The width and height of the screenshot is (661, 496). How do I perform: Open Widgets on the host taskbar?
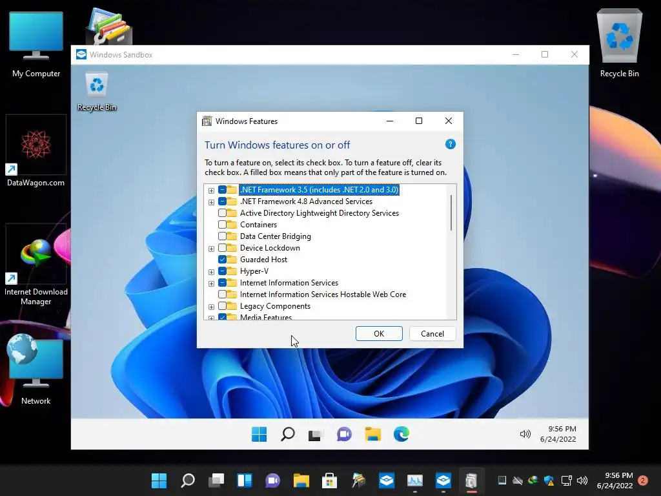(x=245, y=480)
